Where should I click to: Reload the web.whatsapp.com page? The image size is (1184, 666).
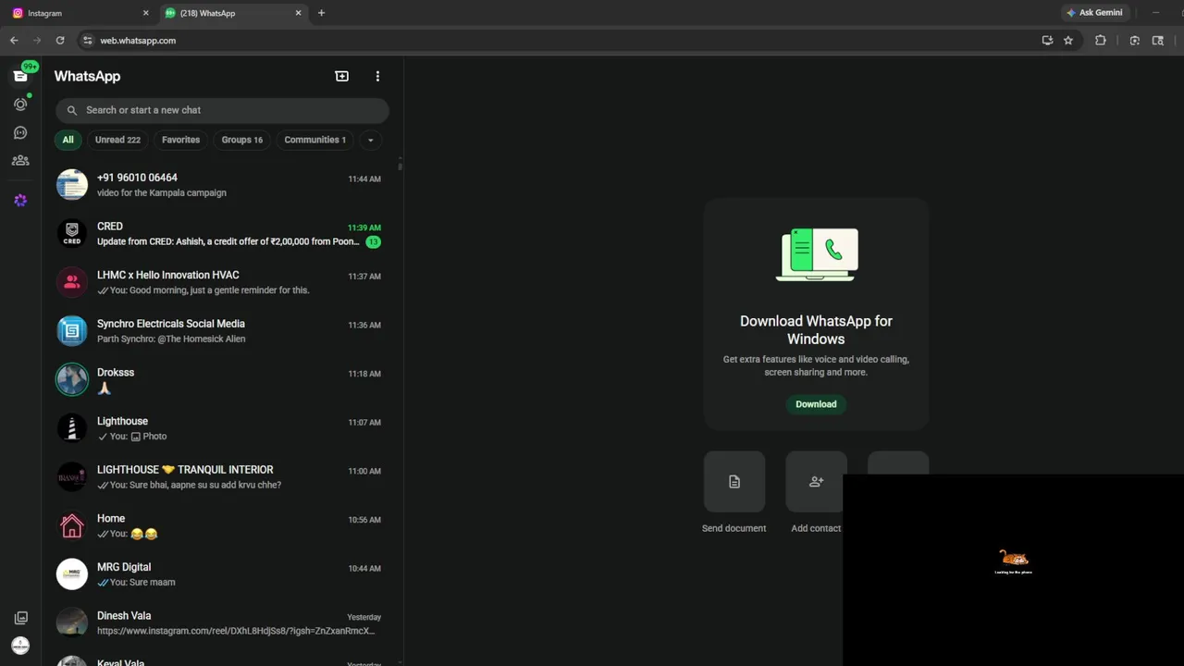coord(60,41)
